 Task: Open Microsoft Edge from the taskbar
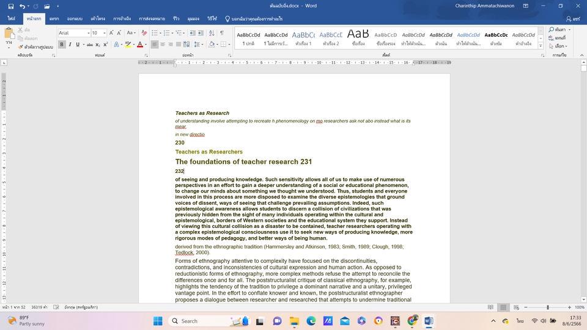(x=311, y=321)
